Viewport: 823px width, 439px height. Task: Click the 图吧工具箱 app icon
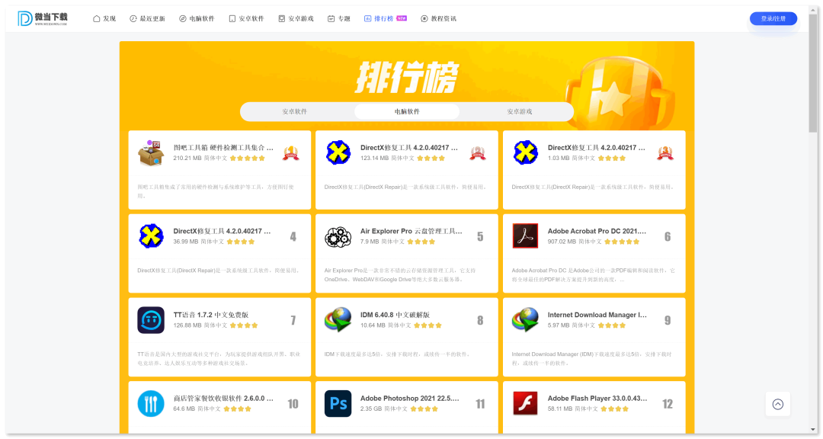coord(150,152)
